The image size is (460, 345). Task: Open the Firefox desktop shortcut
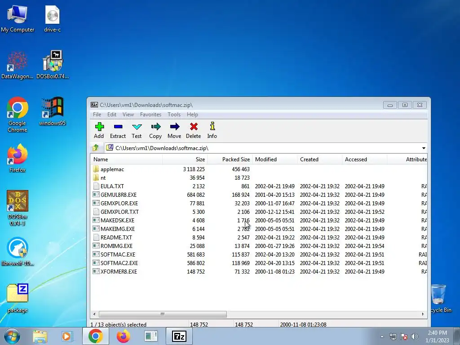pyautogui.click(x=18, y=158)
